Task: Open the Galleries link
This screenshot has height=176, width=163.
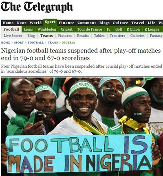Action: [x=137, y=36]
